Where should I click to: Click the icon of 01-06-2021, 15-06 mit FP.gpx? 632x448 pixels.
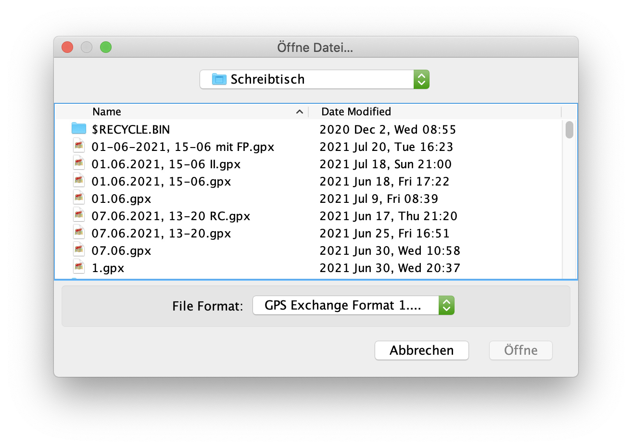(x=79, y=146)
